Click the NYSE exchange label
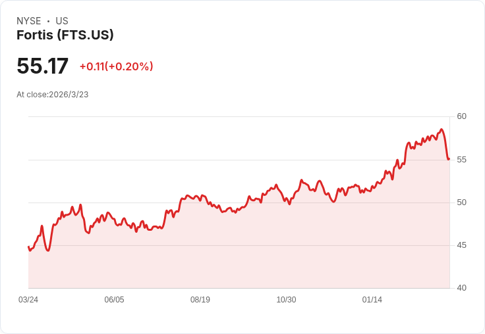The image size is (485, 334). pyautogui.click(x=29, y=21)
